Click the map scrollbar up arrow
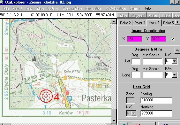180x125 pixels. [114, 22]
